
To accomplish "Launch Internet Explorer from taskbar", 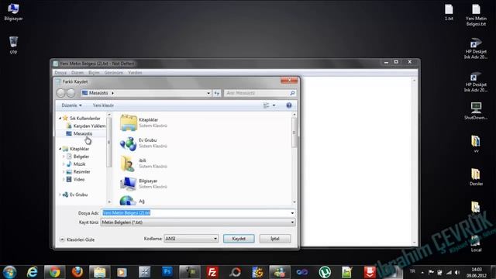I will coord(33,272).
